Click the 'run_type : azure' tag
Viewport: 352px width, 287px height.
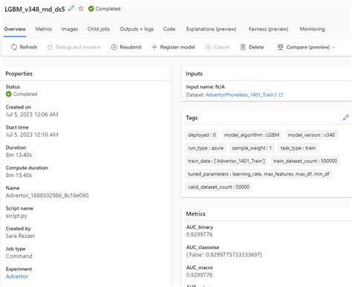206,148
